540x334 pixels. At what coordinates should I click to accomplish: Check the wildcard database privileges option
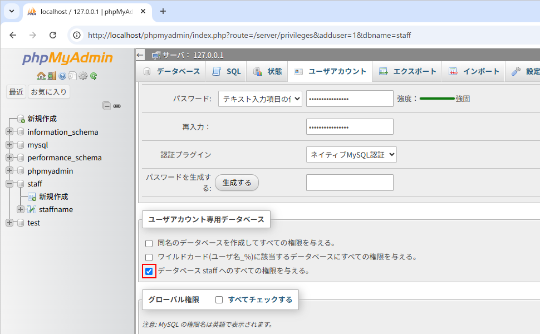pos(149,257)
